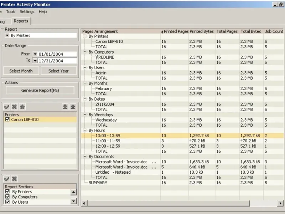Viewport: 285px width, 214px height.
Task: Click the Report Sections scroll-down arrow
Action: pyautogui.click(x=73, y=201)
